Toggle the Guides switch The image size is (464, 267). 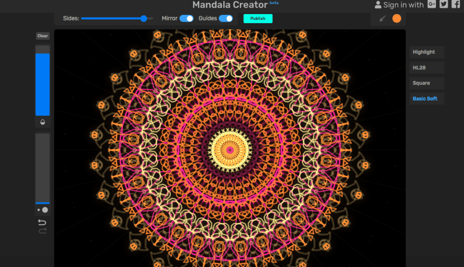(226, 19)
